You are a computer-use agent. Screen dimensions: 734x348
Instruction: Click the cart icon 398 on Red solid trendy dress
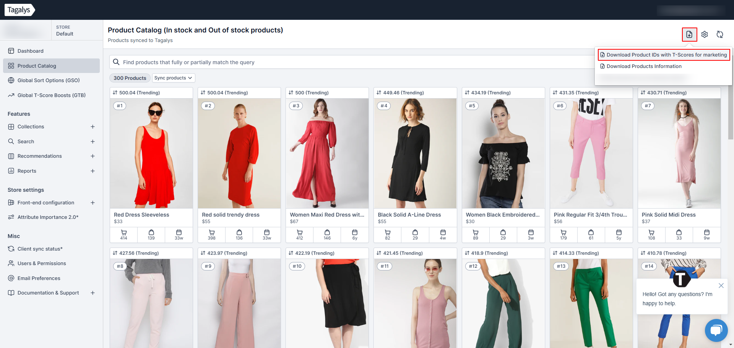(212, 232)
